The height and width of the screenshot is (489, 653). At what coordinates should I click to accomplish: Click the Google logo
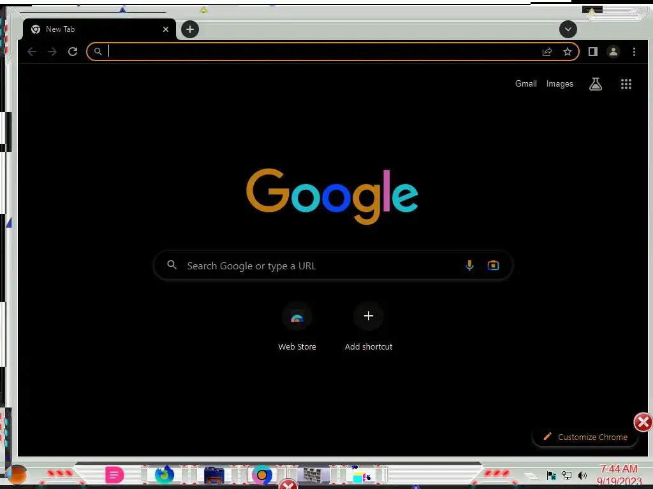click(x=332, y=196)
